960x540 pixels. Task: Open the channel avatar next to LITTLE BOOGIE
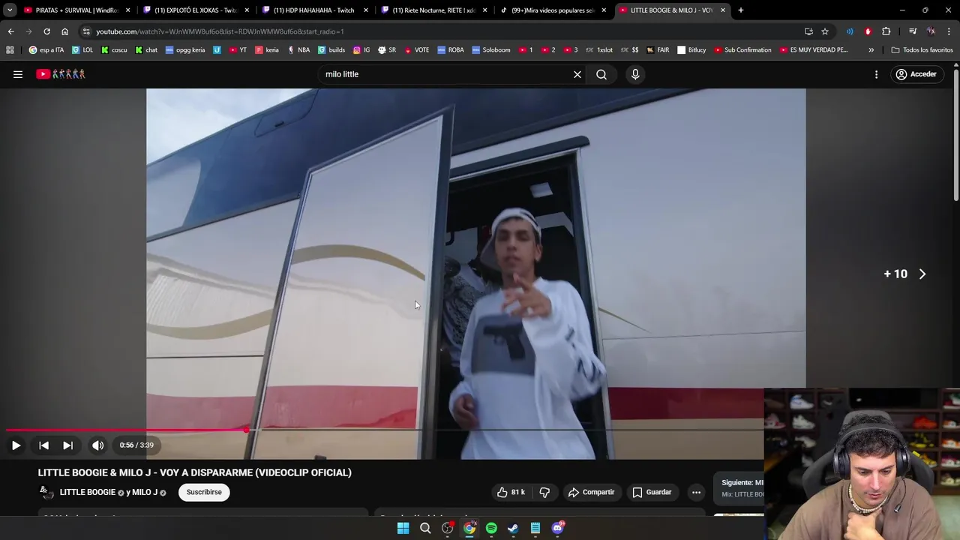[x=46, y=492]
